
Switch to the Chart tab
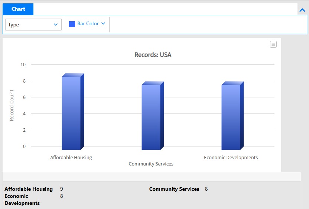pyautogui.click(x=18, y=9)
